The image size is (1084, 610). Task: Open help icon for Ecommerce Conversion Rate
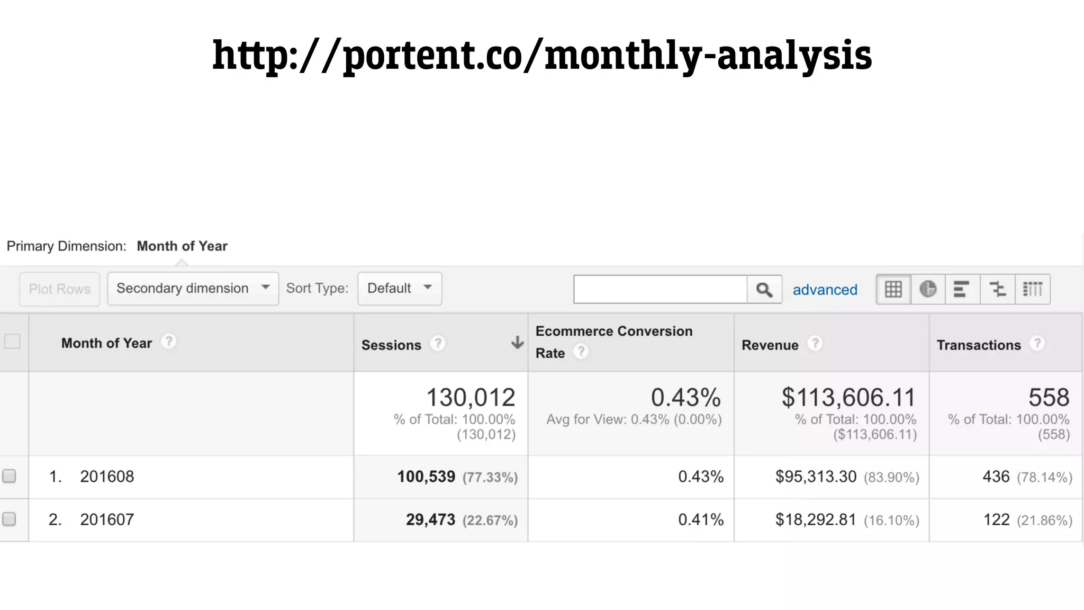pyautogui.click(x=581, y=352)
